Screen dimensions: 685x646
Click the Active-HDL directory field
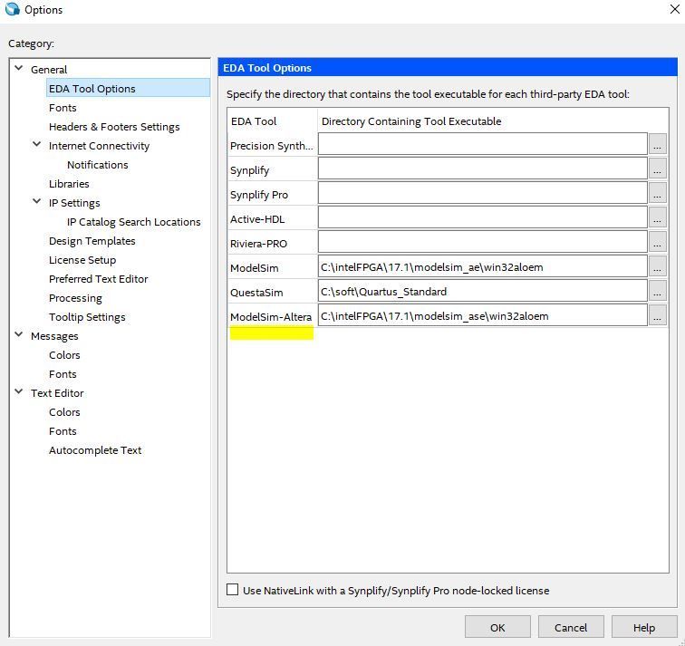[x=483, y=217]
